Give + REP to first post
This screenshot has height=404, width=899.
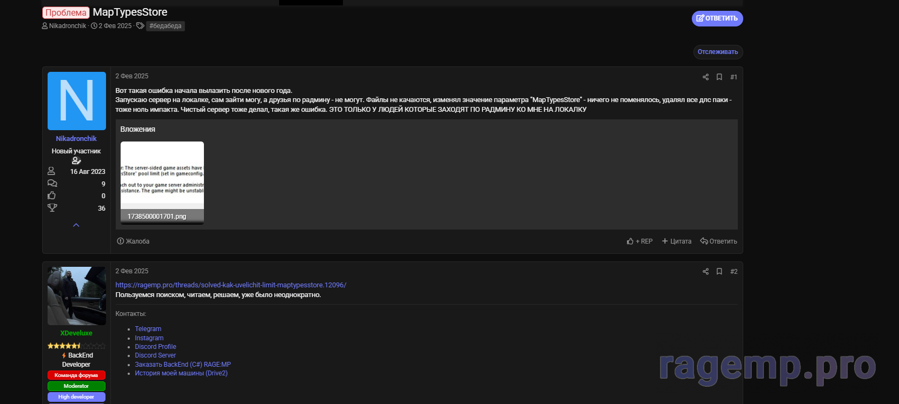[x=639, y=241]
